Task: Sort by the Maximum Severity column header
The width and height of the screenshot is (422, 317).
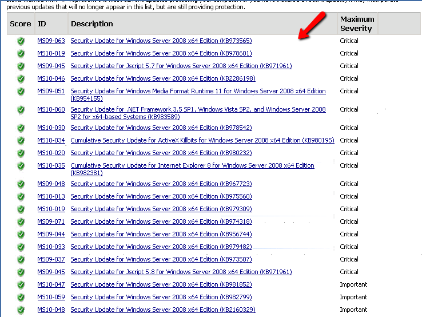Action: [x=357, y=23]
